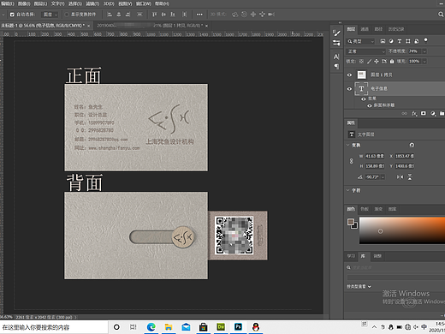
Task: Open opacity slider dropdown arrow
Action: (x=424, y=51)
